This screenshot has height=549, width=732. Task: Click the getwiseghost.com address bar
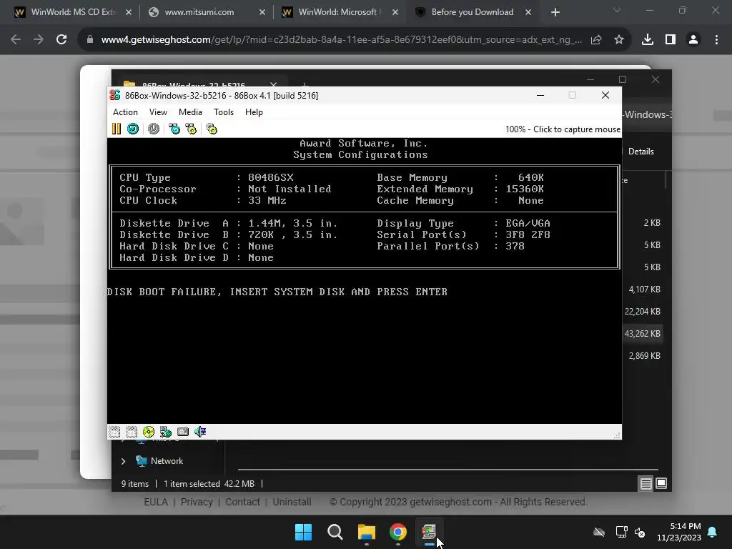[341, 40]
